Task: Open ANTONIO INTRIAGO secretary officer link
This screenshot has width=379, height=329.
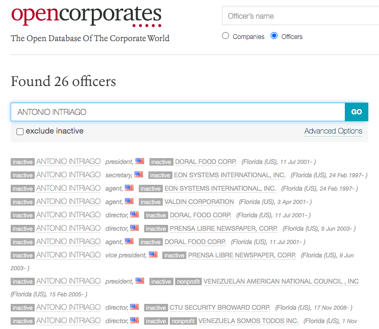Action: (68, 175)
